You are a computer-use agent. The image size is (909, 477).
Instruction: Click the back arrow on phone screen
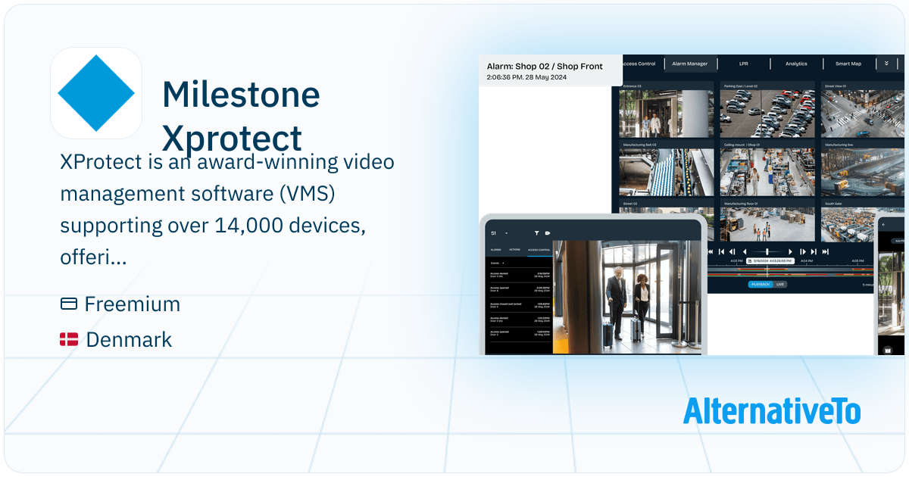tap(883, 225)
